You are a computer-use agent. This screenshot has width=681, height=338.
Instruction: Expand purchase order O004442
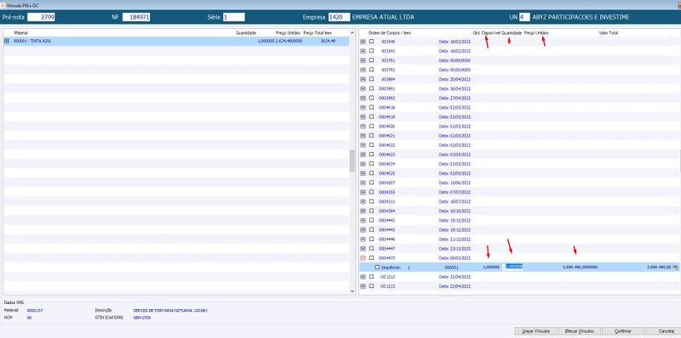[363, 220]
